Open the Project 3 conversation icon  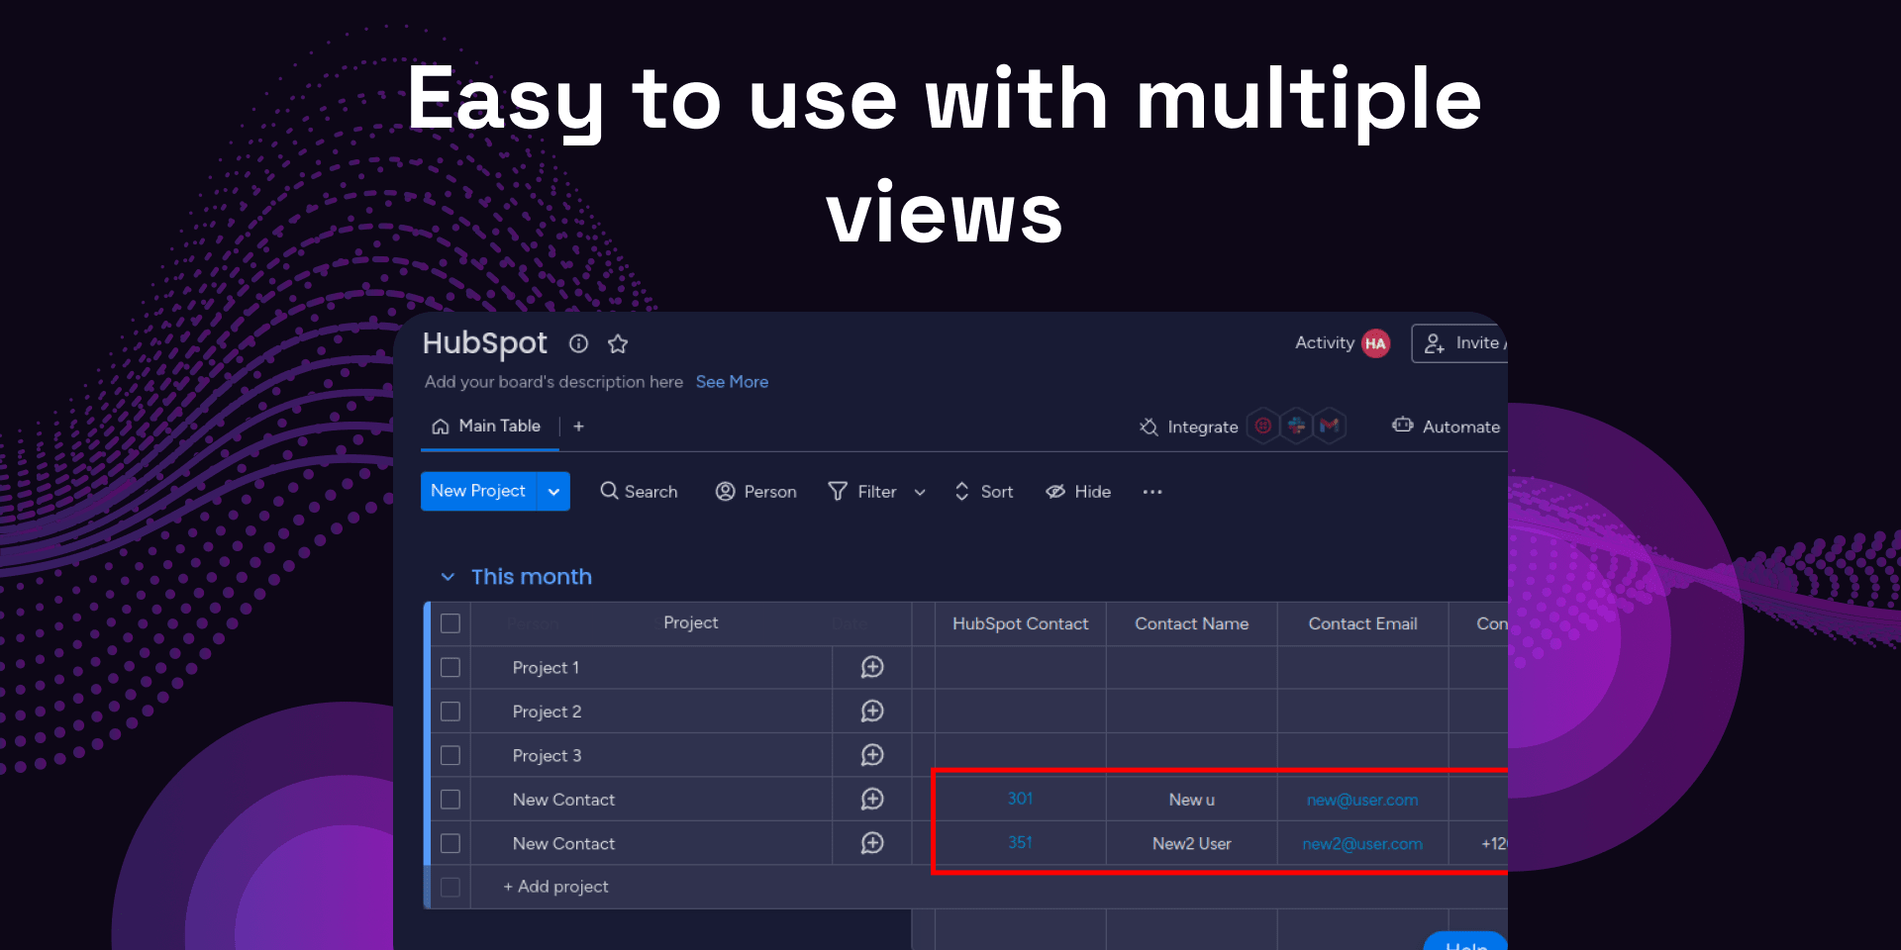(872, 755)
